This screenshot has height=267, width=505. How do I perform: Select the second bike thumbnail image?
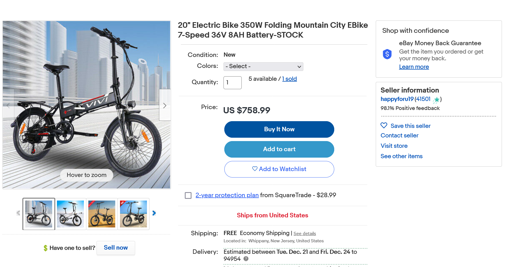point(70,214)
